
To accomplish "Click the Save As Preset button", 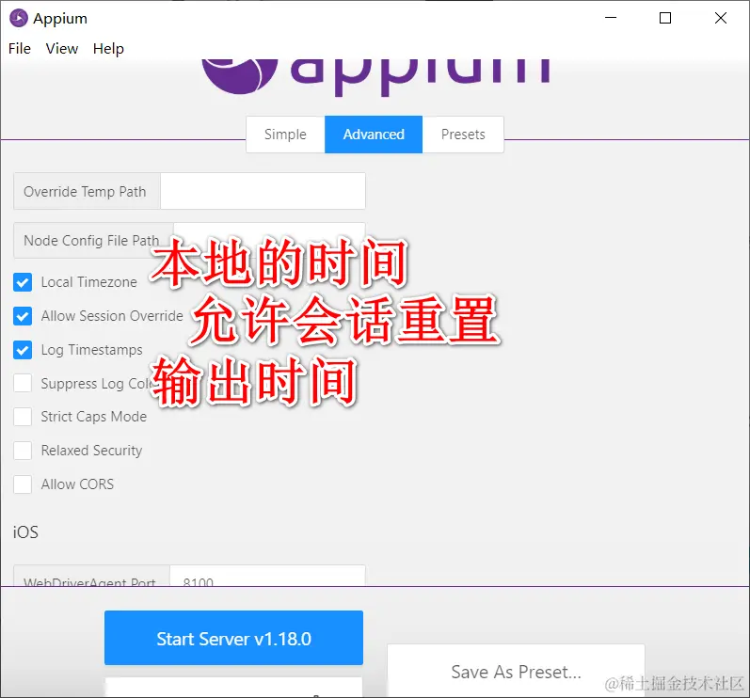I will pyautogui.click(x=516, y=671).
